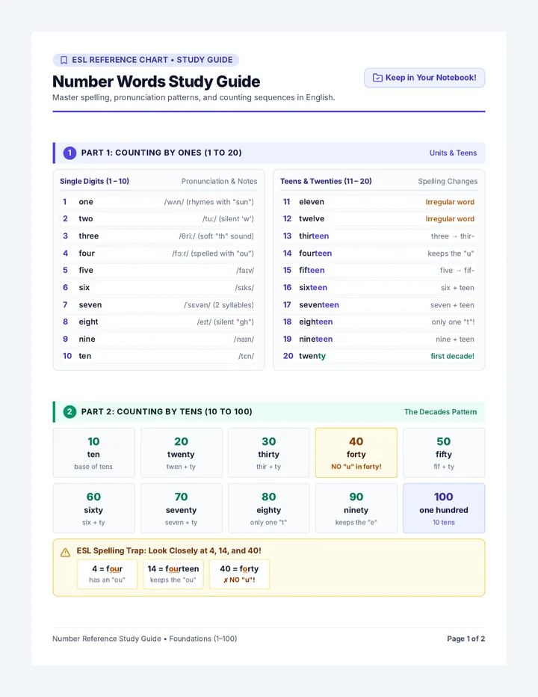Click the word 'two' in row 2
Viewport: 538px width, 697px height.
coord(86,218)
